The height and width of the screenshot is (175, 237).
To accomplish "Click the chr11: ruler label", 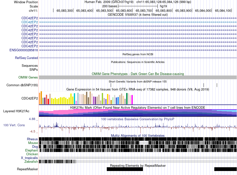I will click(33, 10).
